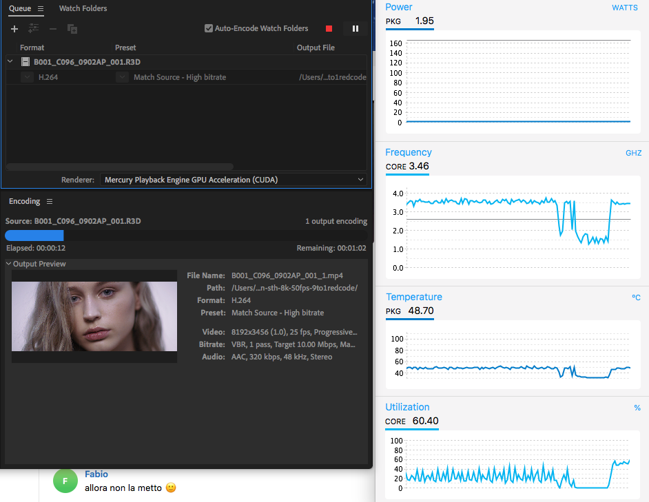This screenshot has height=502, width=649.
Task: Click the CORE 3.46 frequency value
Action: (x=407, y=167)
